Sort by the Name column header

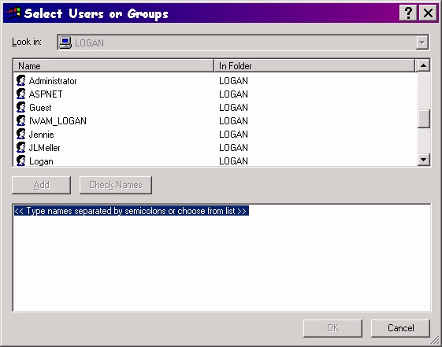tap(113, 65)
